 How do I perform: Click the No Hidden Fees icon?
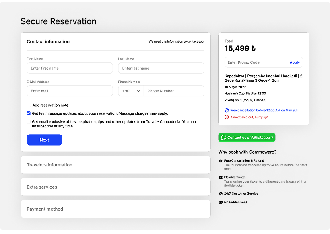(x=221, y=203)
